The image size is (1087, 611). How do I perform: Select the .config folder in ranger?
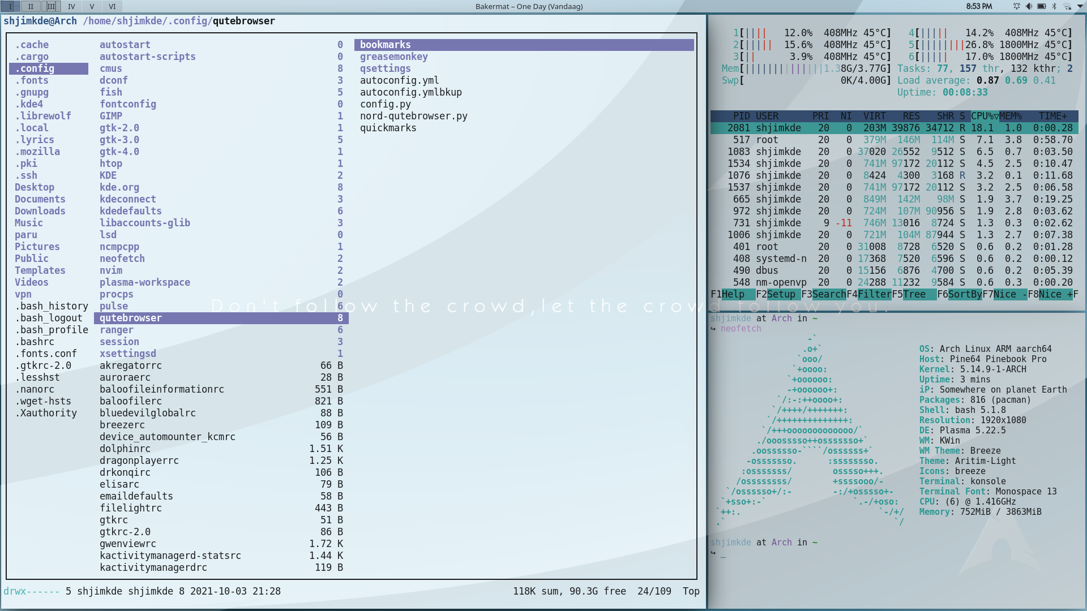(x=49, y=68)
